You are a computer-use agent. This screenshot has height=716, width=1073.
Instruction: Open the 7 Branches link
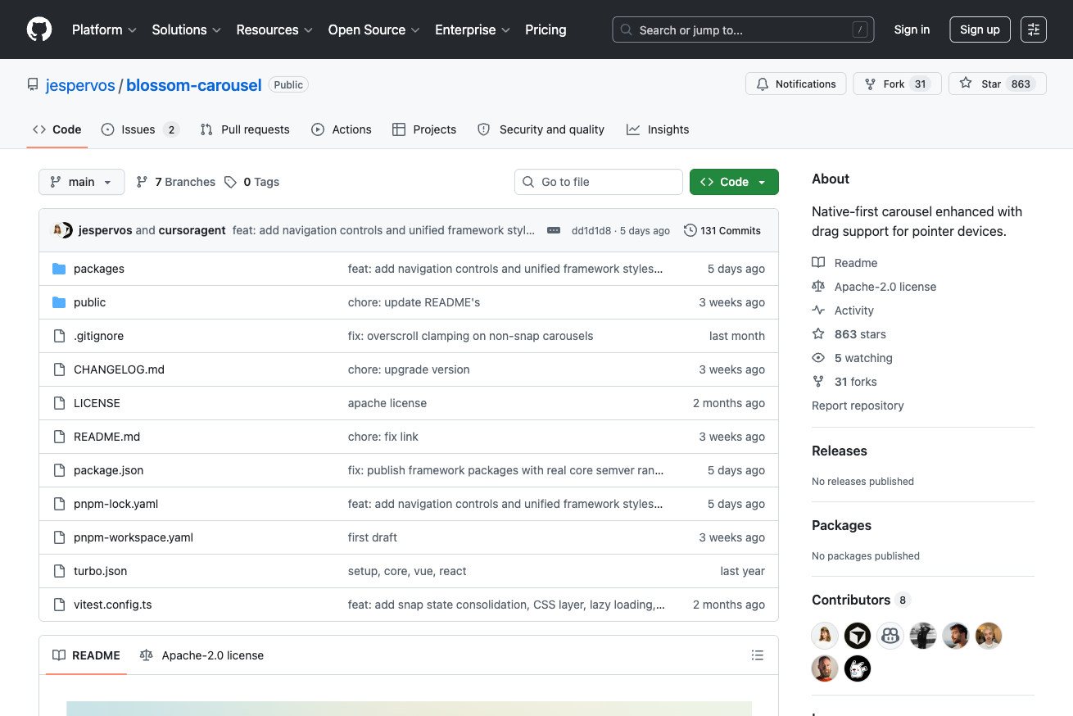[175, 182]
